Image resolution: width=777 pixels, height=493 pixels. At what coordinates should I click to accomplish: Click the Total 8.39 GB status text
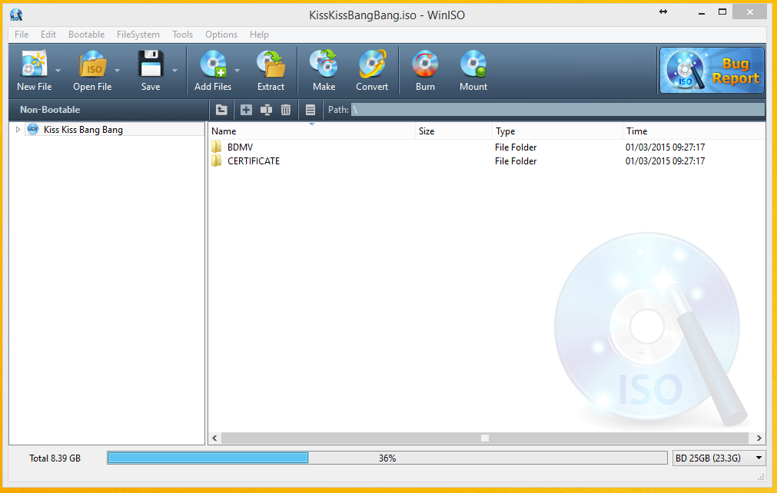click(x=55, y=458)
